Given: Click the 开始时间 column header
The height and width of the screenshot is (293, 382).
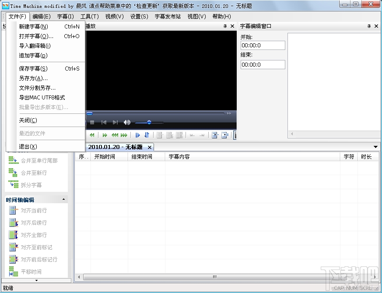Looking at the screenshot, I should coord(109,157).
